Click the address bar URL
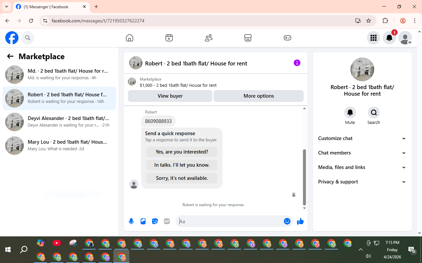This screenshot has height=263, width=422. point(98,21)
